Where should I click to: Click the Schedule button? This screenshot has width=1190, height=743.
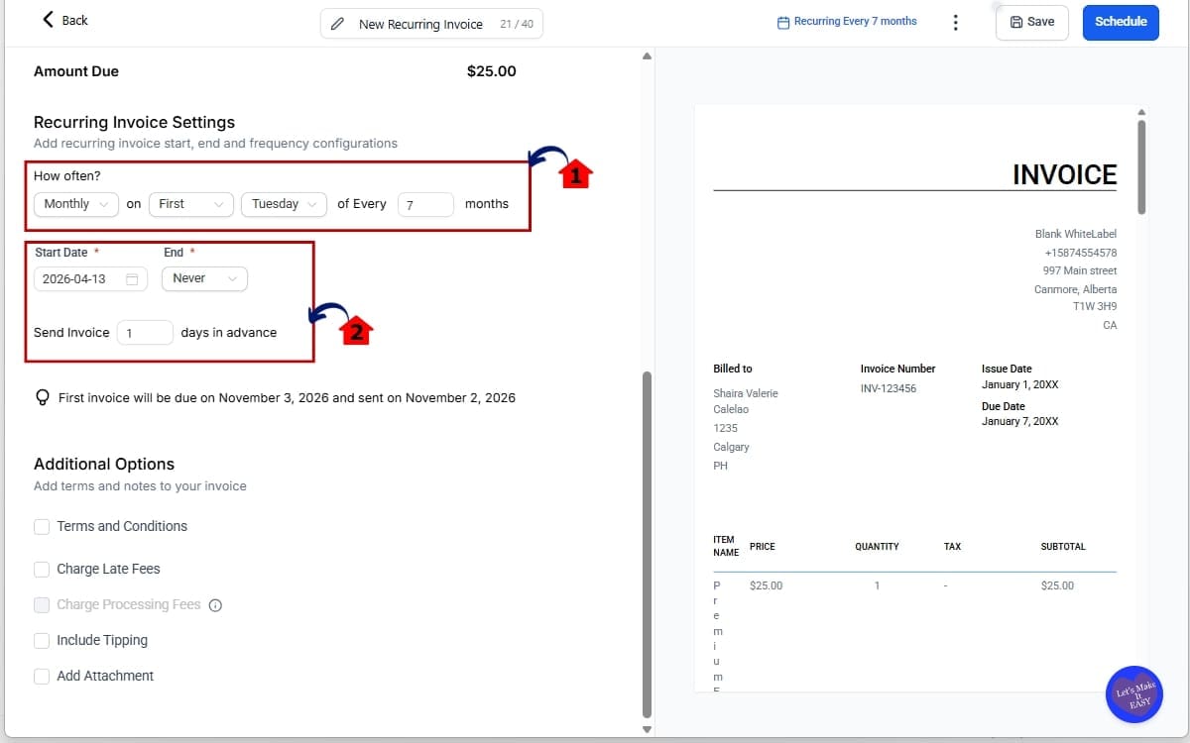click(1121, 21)
